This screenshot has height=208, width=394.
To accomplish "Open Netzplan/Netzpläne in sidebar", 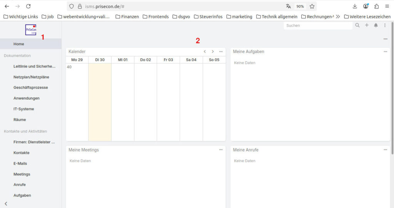I will (x=31, y=77).
